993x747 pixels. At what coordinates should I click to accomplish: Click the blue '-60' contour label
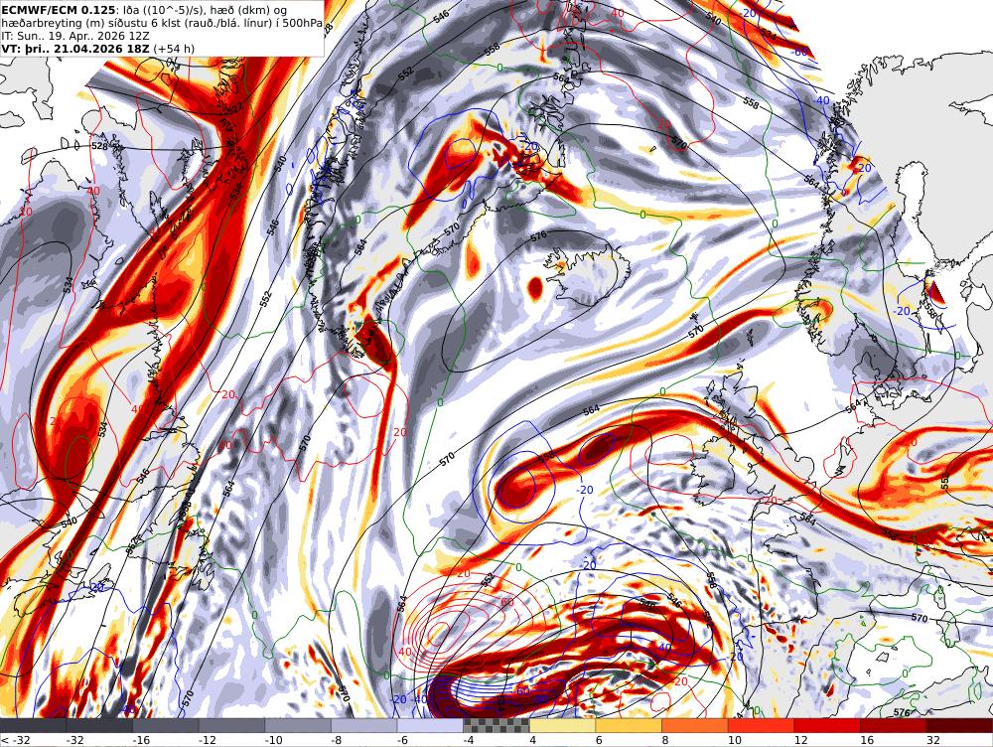coord(800,52)
